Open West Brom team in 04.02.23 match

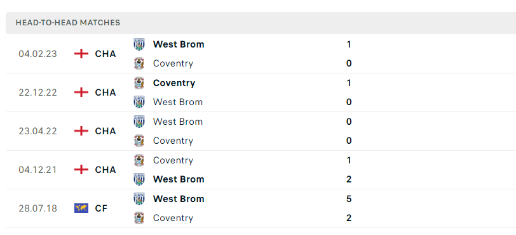pyautogui.click(x=179, y=44)
